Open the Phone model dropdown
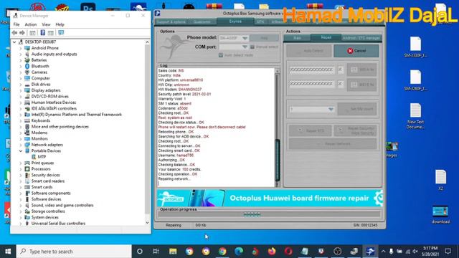459x258 pixels. [x=245, y=38]
